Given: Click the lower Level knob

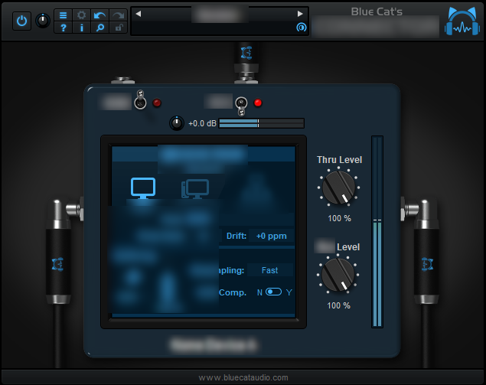Looking at the screenshot, I should pyautogui.click(x=338, y=275).
